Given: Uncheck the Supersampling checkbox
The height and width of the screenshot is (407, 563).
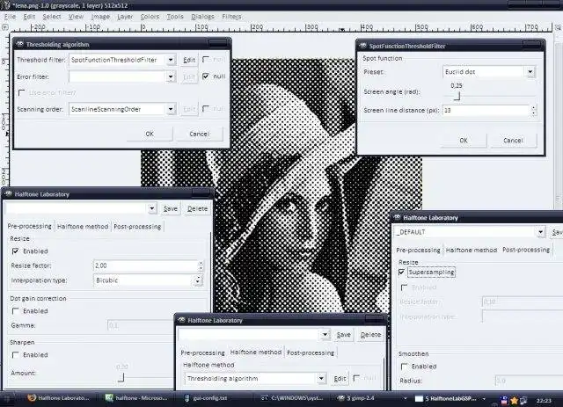Looking at the screenshot, I should [x=402, y=272].
